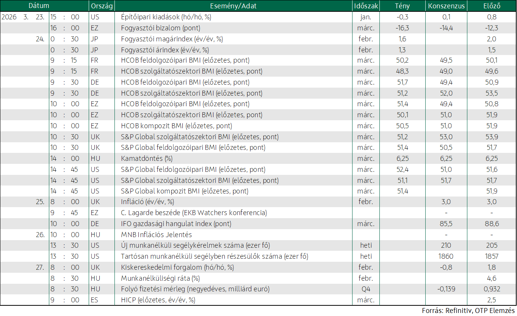Select the Q4 period cell

(x=365, y=289)
